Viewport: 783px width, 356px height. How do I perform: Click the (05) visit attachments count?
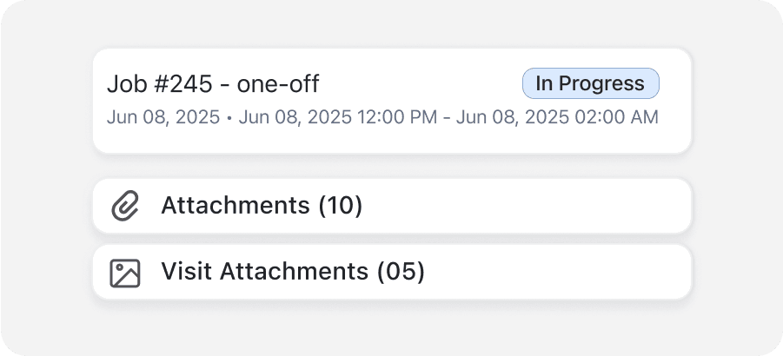(x=401, y=273)
